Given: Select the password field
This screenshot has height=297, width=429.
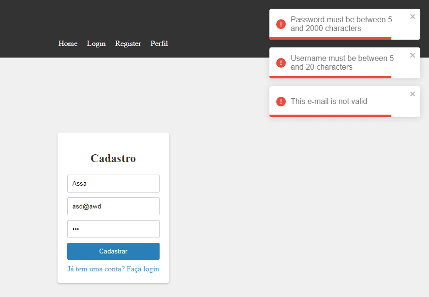Looking at the screenshot, I should coord(113,229).
